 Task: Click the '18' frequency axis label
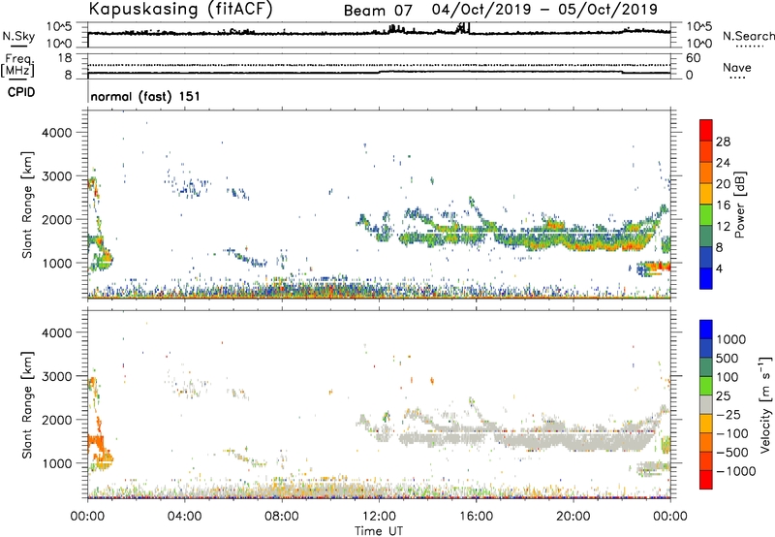click(65, 58)
